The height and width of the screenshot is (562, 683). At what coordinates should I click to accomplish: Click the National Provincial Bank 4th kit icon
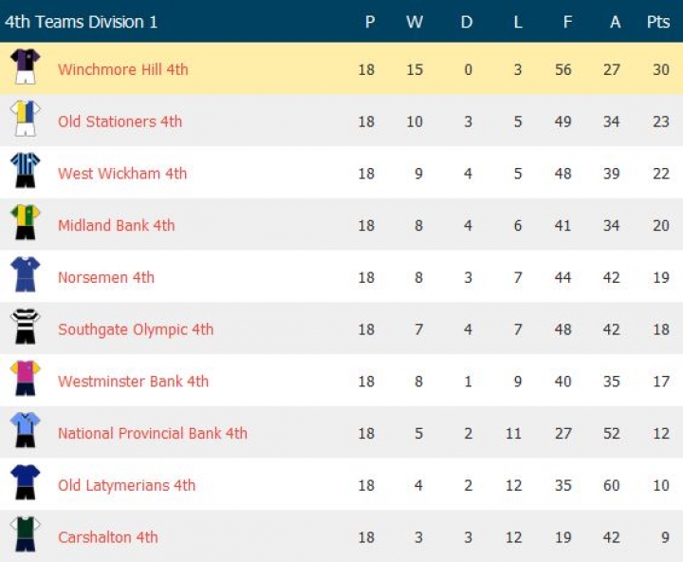25,432
